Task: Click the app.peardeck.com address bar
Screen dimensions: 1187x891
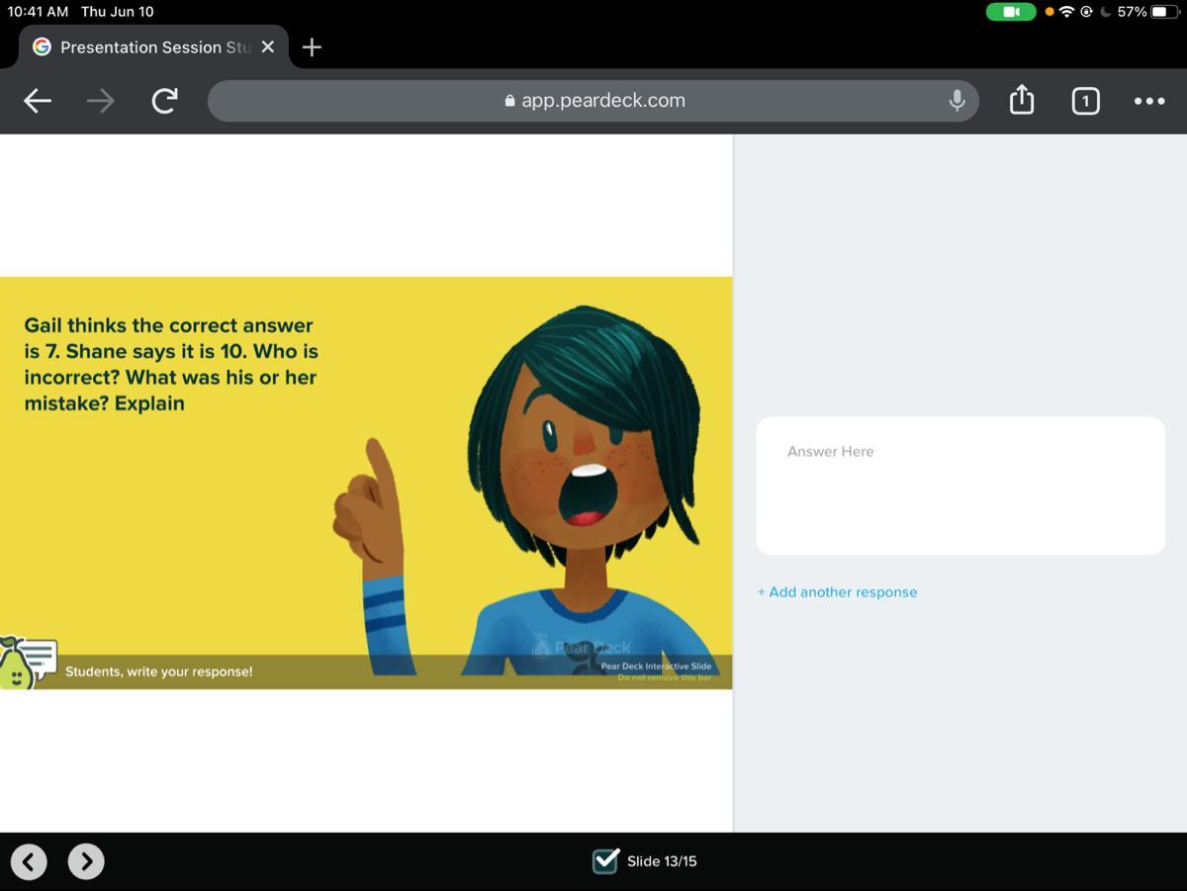Action: pos(593,100)
